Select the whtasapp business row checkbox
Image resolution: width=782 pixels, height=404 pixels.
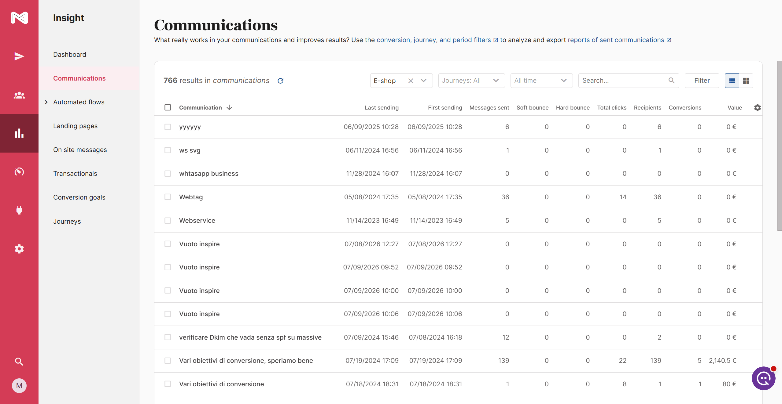click(168, 173)
